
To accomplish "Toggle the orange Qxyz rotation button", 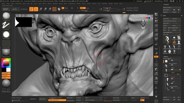I will (x=156, y=57).
